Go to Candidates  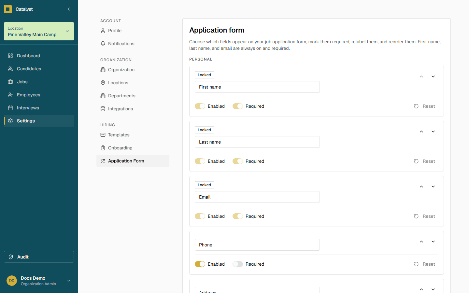[x=39, y=69]
